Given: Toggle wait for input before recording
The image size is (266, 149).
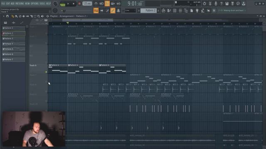Looking at the screenshot, I should tap(101, 4).
